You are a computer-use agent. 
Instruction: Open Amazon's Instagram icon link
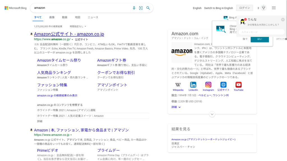point(208,85)
